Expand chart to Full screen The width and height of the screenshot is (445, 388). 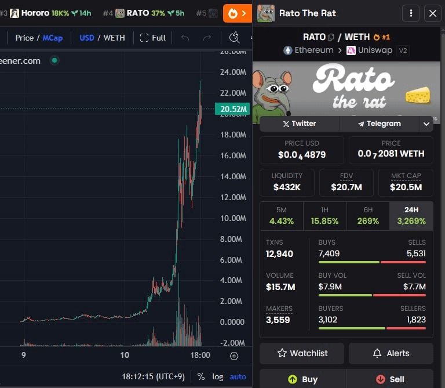pos(153,38)
